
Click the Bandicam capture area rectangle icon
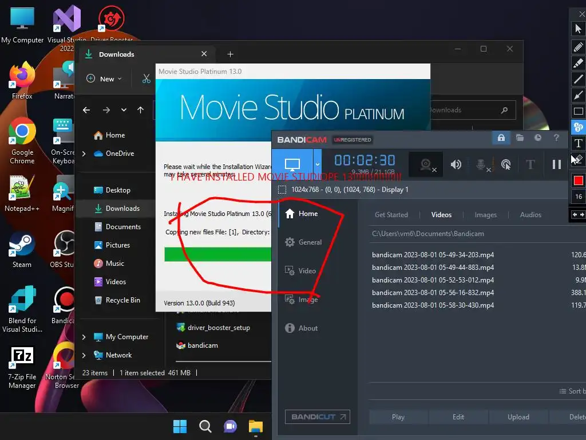pos(282,190)
